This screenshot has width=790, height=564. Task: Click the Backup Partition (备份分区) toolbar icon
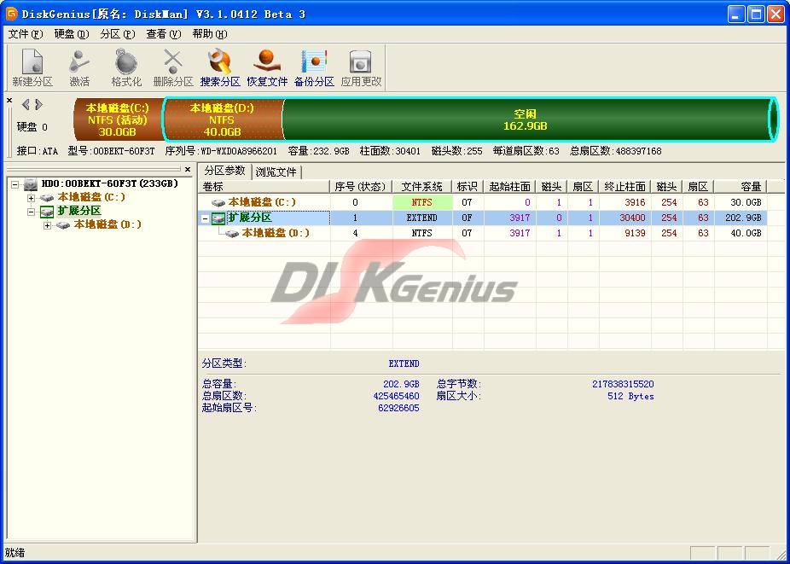tap(314, 67)
